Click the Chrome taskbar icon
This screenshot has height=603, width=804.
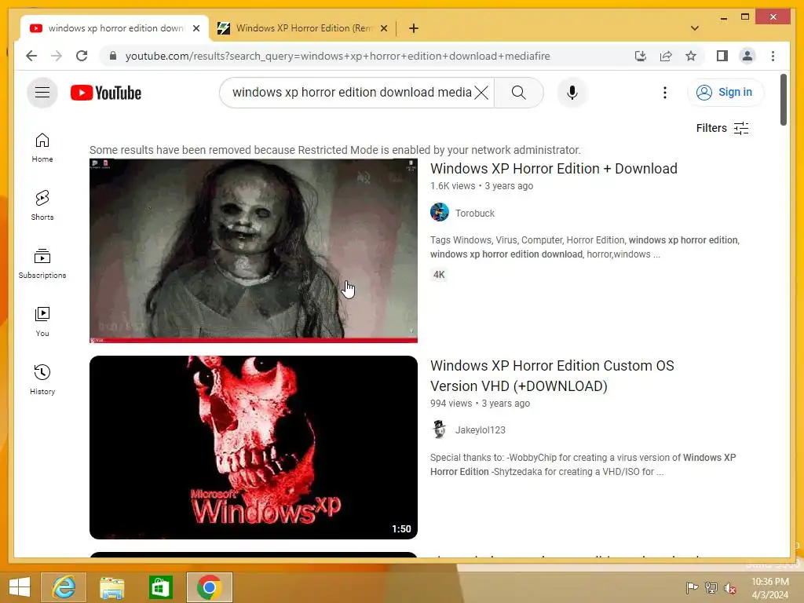[209, 587]
